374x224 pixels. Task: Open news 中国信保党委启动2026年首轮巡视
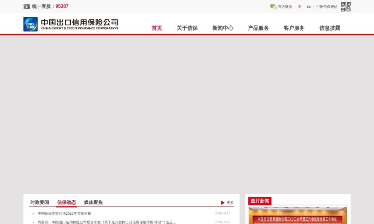[64, 214]
